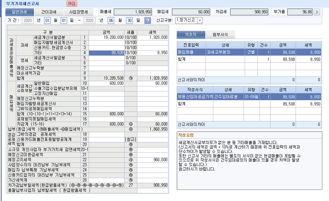Open the 신고구분 dropdown
Image resolution: width=329 pixels, height=201 pixels.
click(x=200, y=20)
